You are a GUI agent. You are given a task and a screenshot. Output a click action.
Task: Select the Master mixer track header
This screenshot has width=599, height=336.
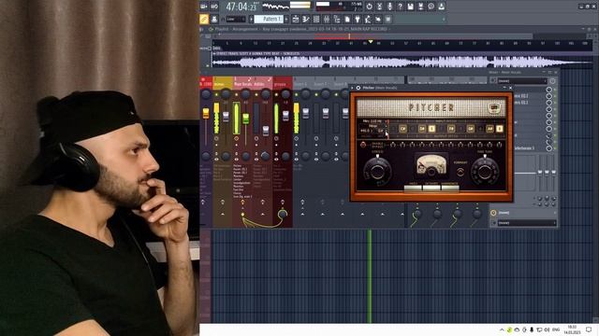click(206, 83)
